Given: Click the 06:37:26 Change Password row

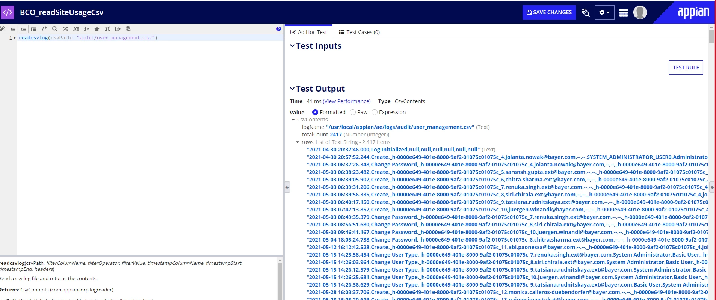Looking at the screenshot, I should tap(507, 165).
